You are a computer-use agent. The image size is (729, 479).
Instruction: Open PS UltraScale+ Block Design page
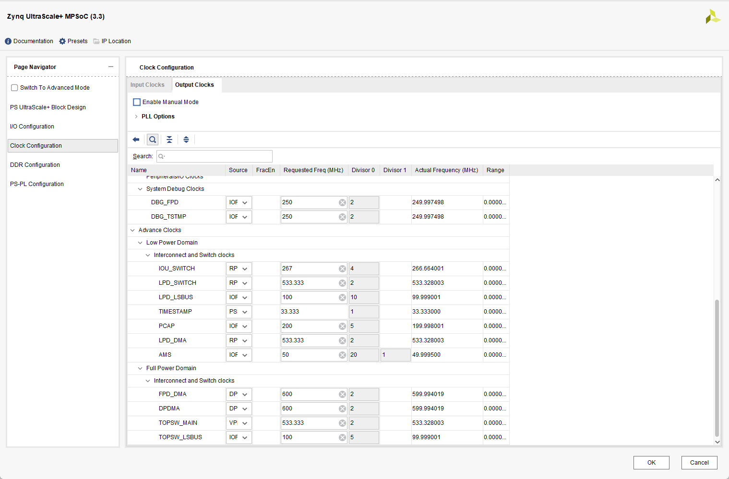point(48,107)
